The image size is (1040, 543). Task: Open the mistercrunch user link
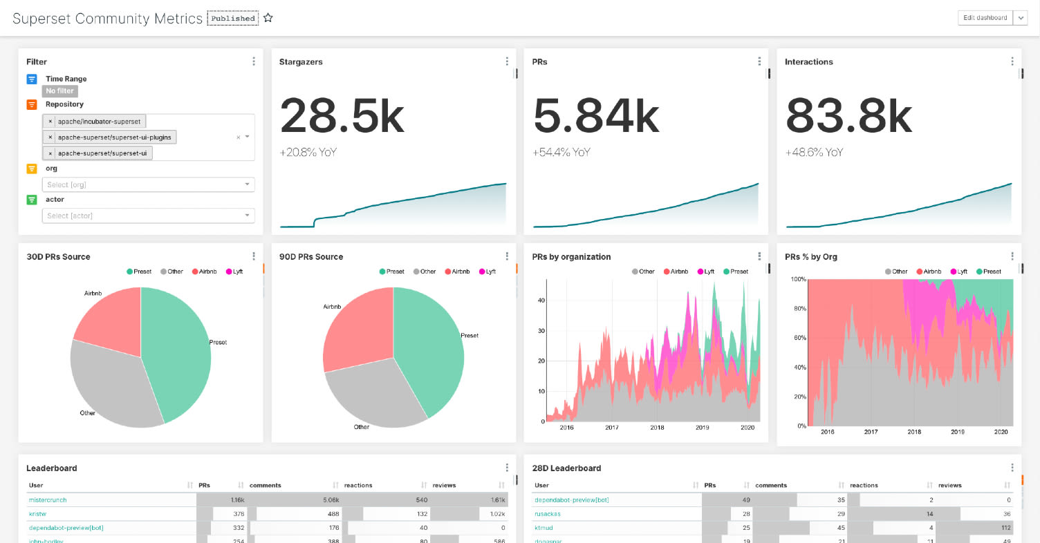pos(48,499)
